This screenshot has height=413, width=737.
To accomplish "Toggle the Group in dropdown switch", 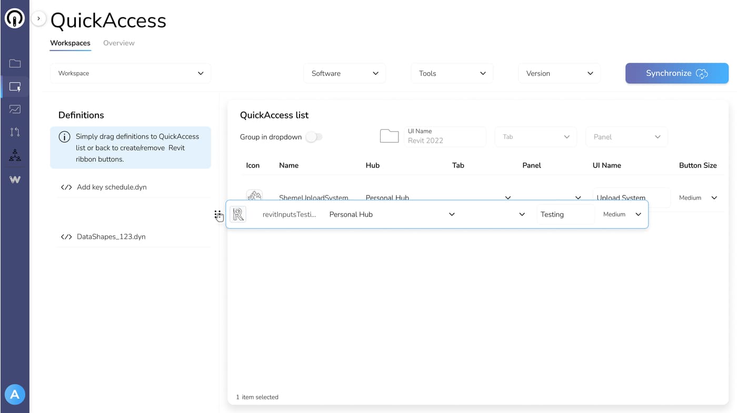I will pos(314,137).
